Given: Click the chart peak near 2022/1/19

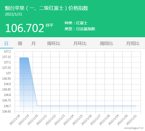Looking at the screenshot, I should [24, 58].
